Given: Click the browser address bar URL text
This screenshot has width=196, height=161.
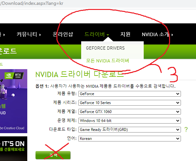Looking at the screenshot, I should [32, 4].
